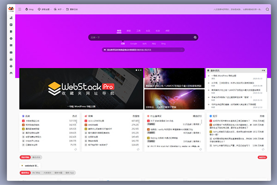277x185 pixels.
Task: Select the 工具 search category tab
Action: 138,31
